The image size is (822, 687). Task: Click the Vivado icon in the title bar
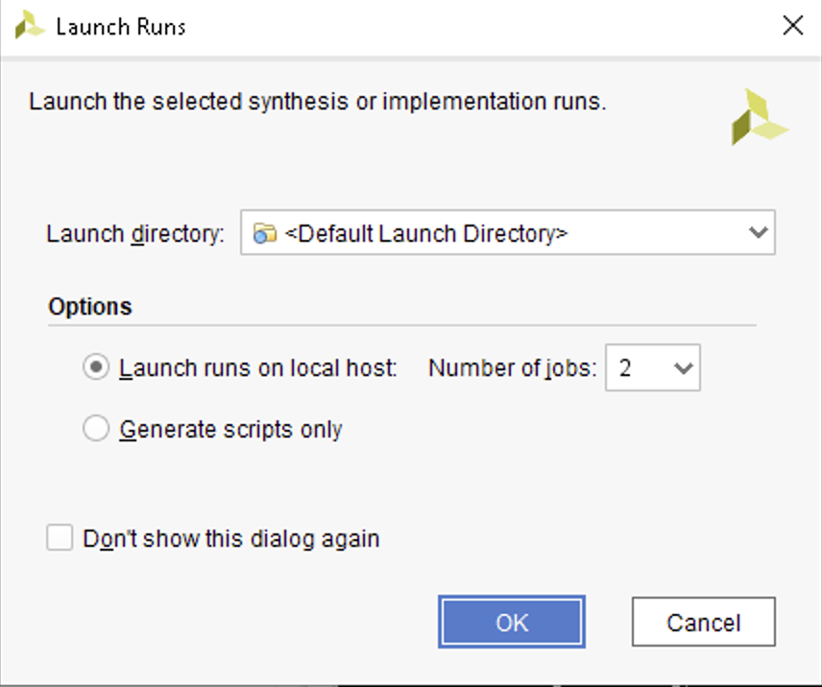click(x=30, y=25)
